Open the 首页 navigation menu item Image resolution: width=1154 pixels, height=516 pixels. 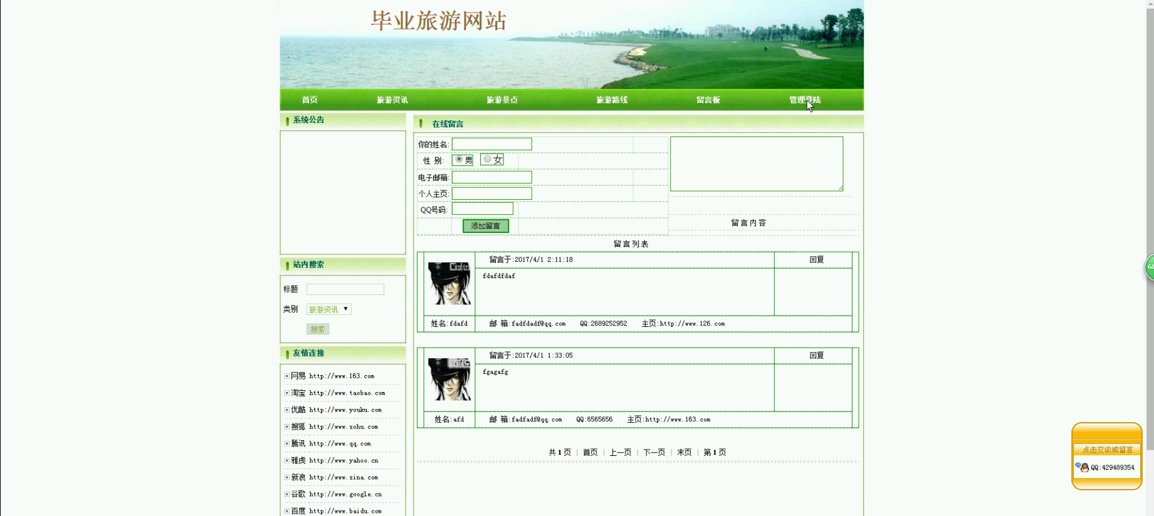click(310, 100)
